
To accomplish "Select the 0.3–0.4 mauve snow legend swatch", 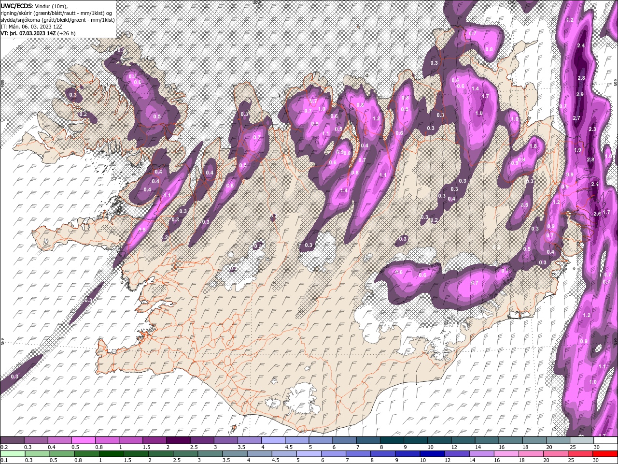I will (36, 440).
